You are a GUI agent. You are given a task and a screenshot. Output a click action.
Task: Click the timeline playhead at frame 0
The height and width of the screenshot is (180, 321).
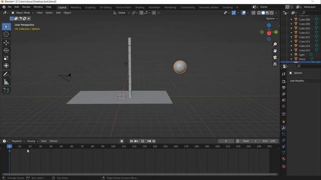tap(10, 146)
